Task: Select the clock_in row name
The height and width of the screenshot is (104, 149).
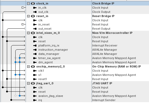Action: click(42, 4)
